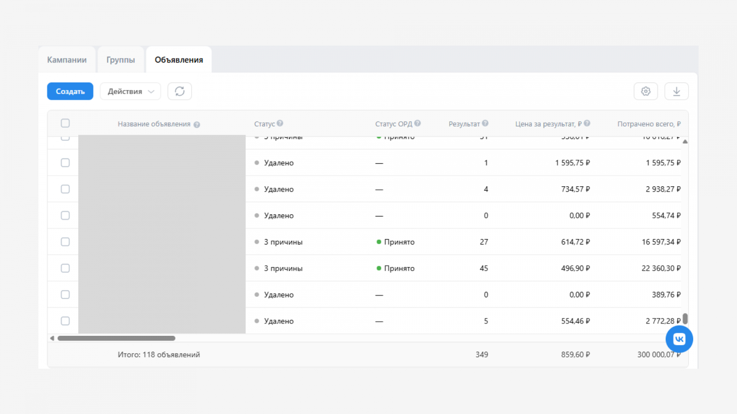Expand the Действия dropdown
This screenshot has width=737, height=414.
130,91
